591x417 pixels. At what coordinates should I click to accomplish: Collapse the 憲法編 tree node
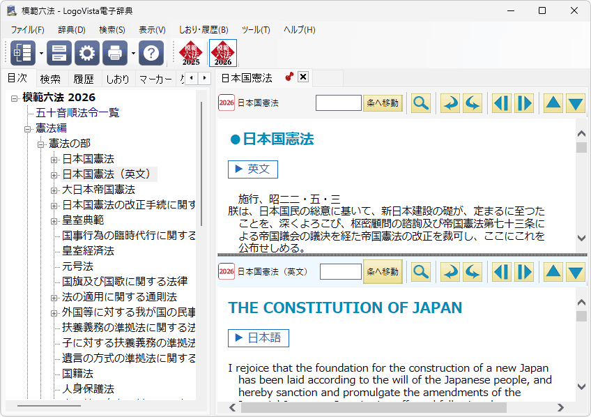pos(28,128)
